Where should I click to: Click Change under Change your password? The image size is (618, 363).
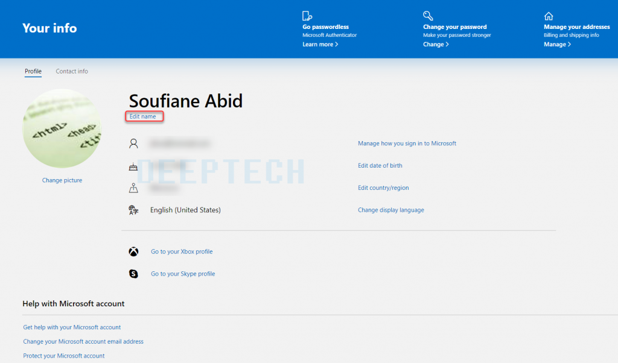click(436, 45)
